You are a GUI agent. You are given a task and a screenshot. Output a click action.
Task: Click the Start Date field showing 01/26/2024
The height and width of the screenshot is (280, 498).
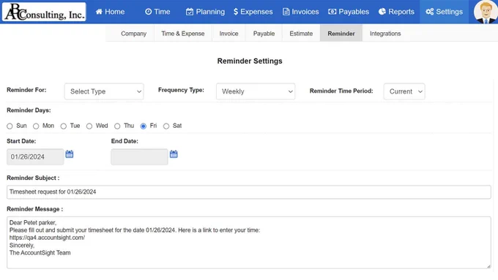(35, 156)
